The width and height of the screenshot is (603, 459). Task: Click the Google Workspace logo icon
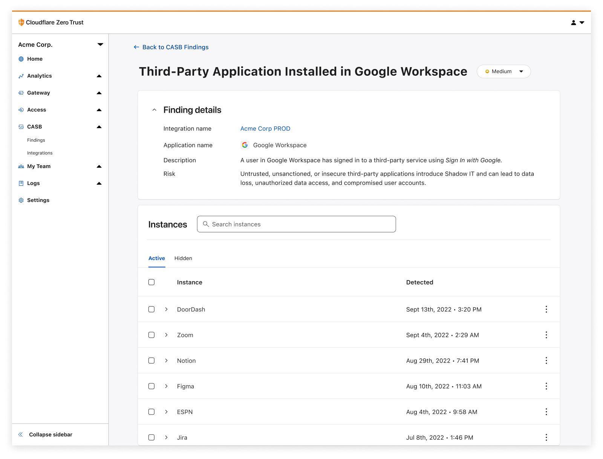coord(245,145)
